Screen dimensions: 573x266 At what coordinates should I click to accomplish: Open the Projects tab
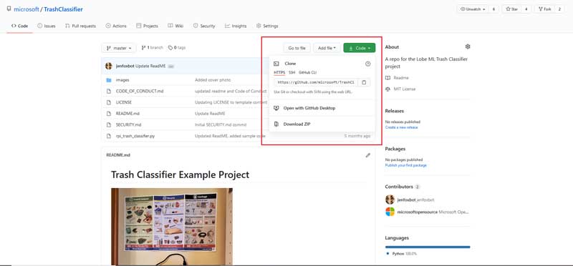147,26
